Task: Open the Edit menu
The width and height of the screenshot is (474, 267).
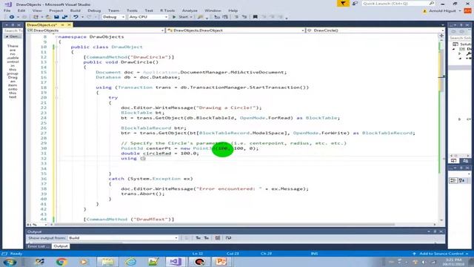Action: tap(21, 10)
